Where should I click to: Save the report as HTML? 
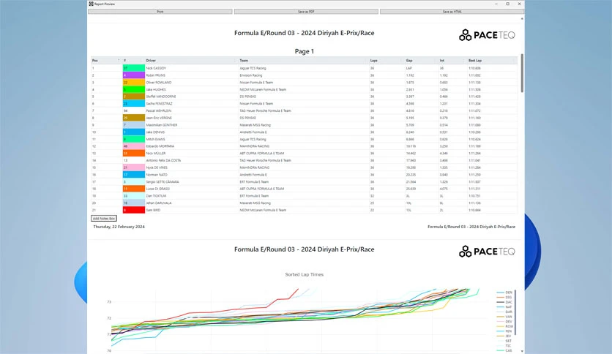pos(452,12)
